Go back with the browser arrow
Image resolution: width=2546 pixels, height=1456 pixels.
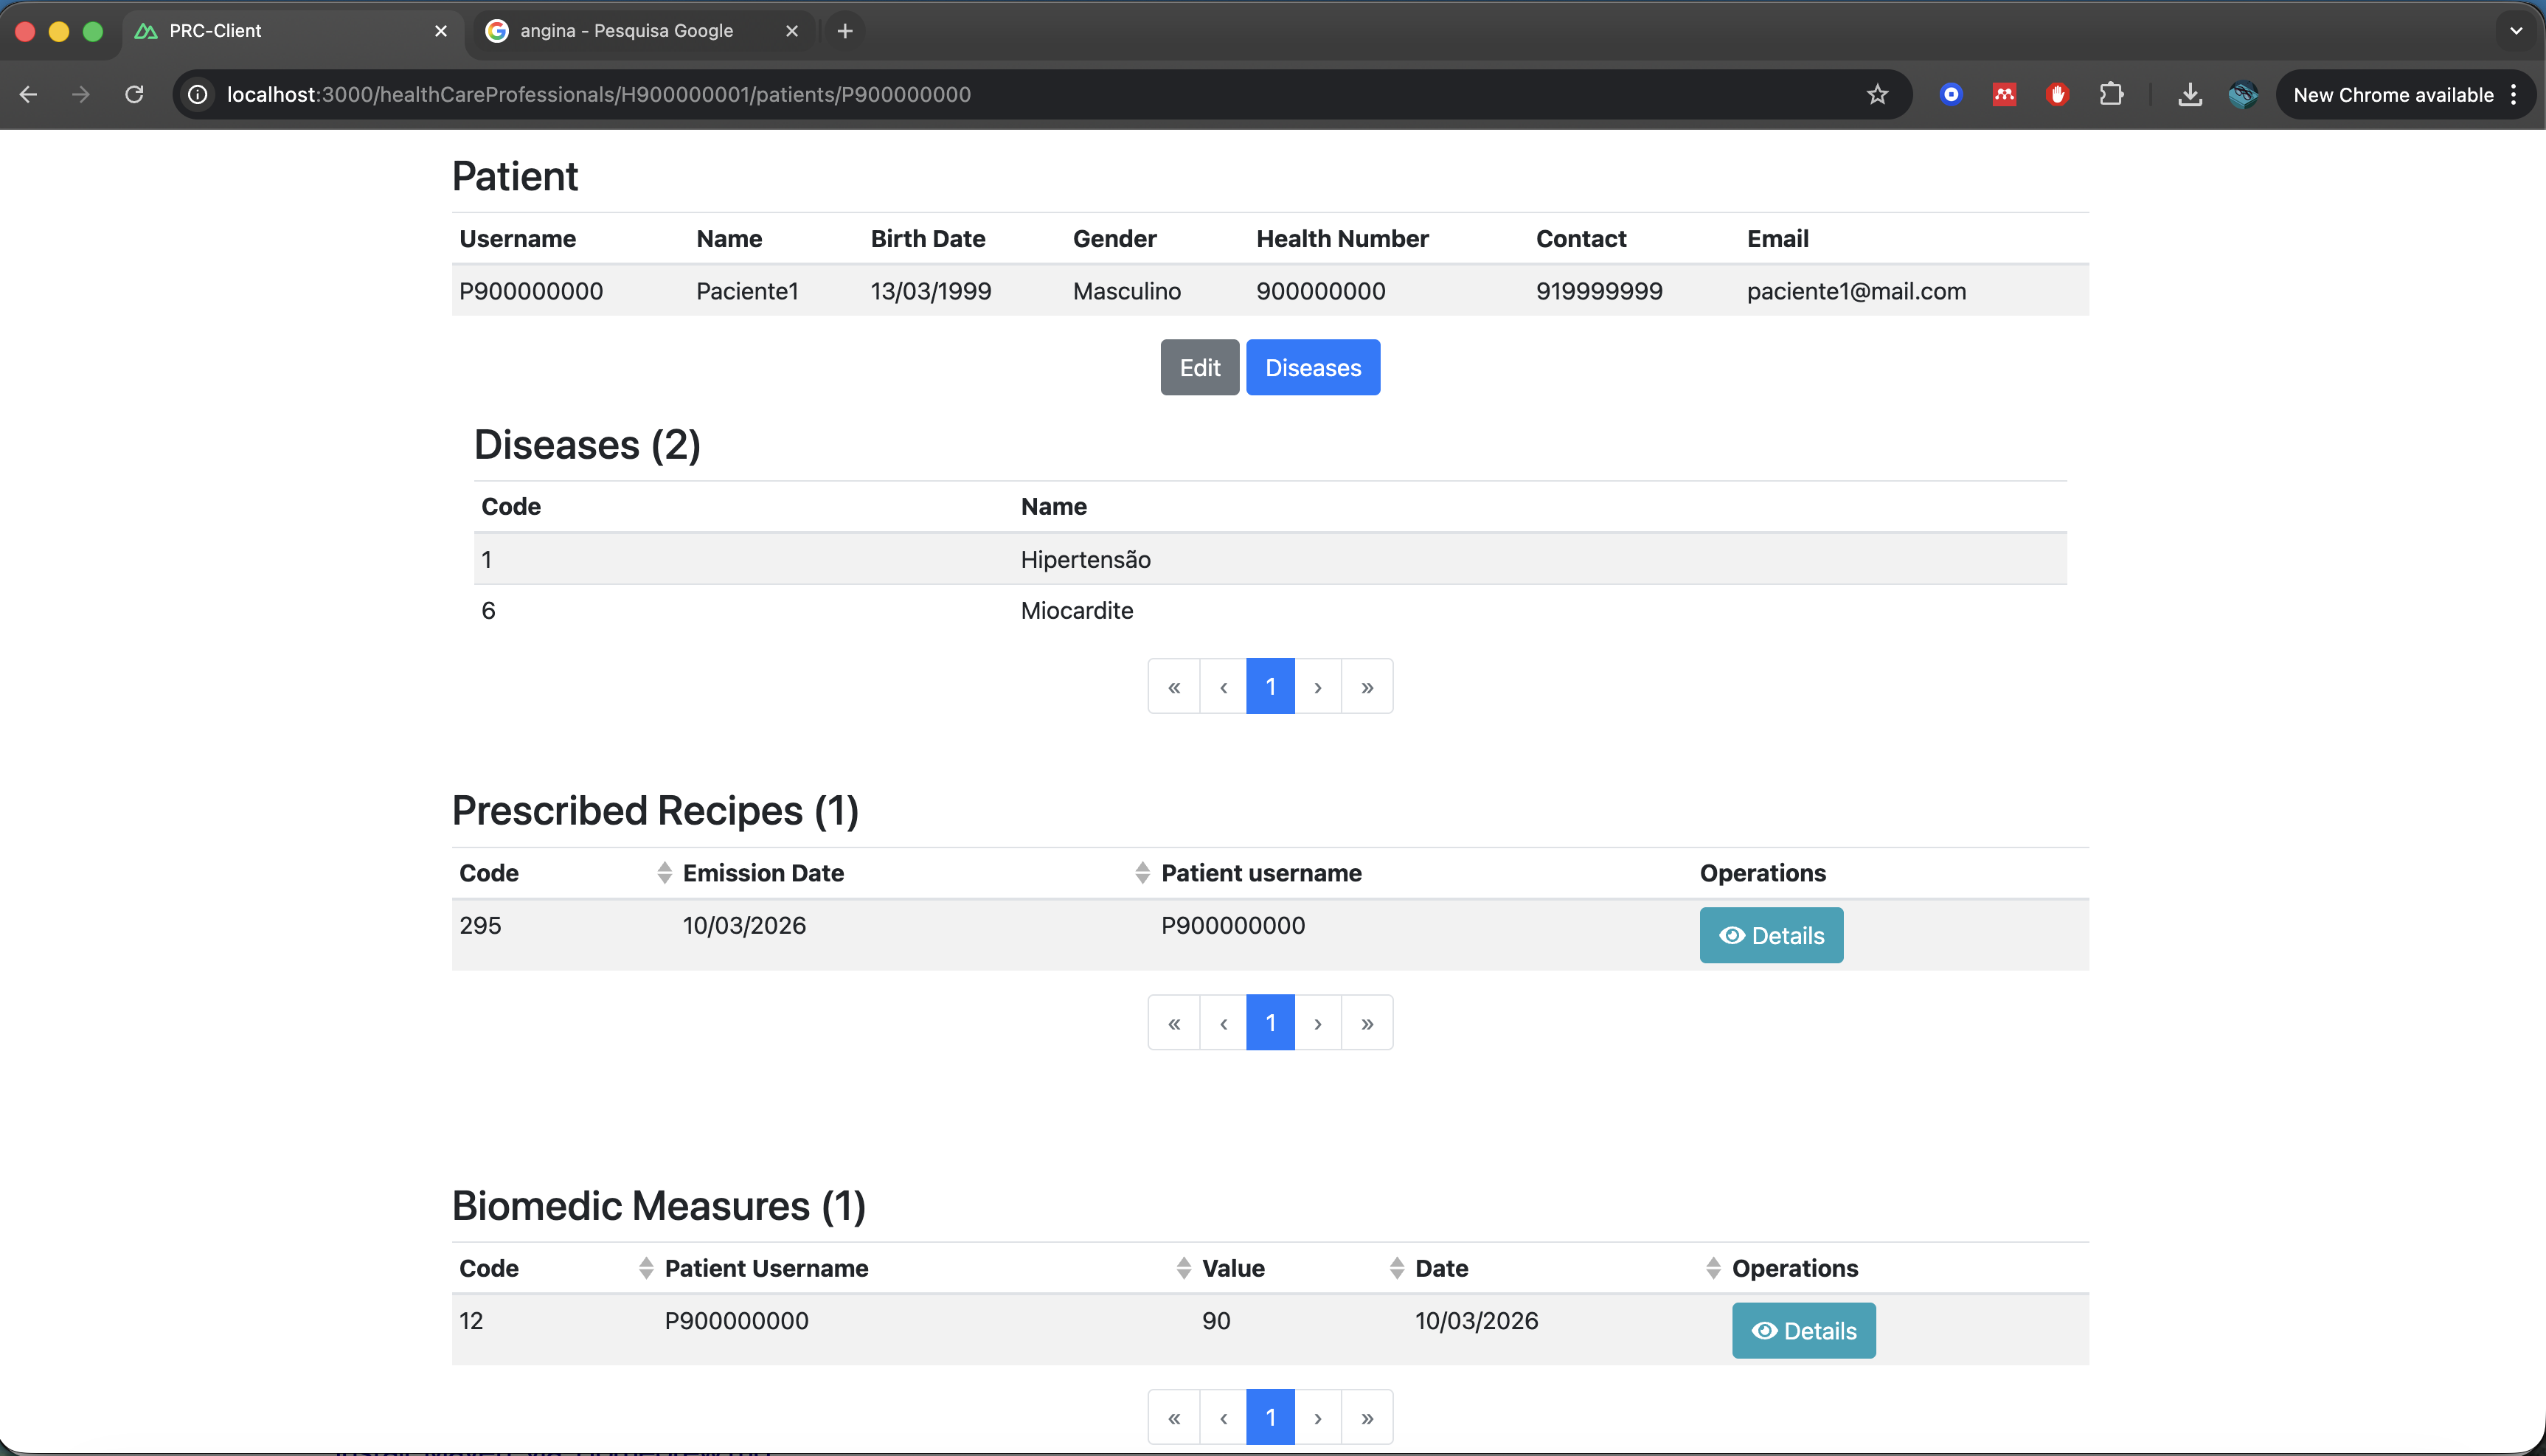[x=28, y=94]
